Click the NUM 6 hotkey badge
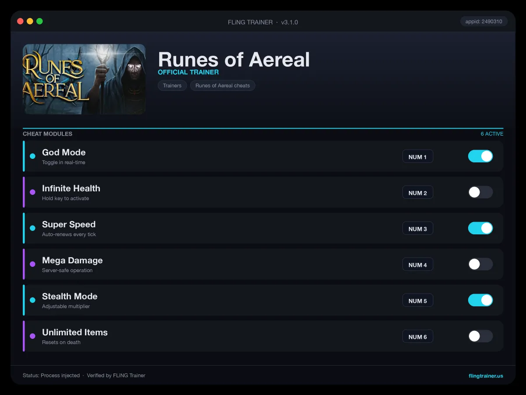This screenshot has height=395, width=526. coord(418,337)
